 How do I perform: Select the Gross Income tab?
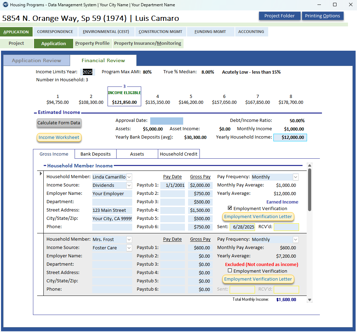(54, 154)
